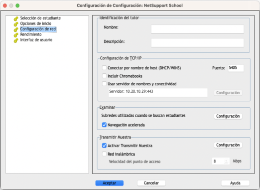Toggle Usar servidor de nombres y conectividad
Image resolution: width=260 pixels, height=190 pixels.
(104, 84)
